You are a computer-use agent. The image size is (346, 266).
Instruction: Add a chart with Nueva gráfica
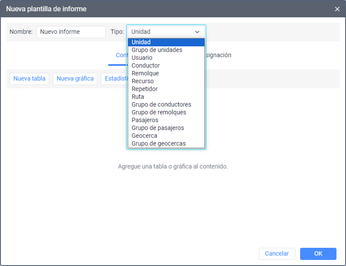[75, 79]
